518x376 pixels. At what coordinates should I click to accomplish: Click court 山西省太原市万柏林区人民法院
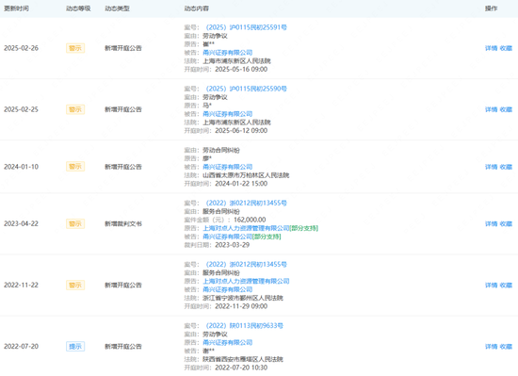[246, 175]
